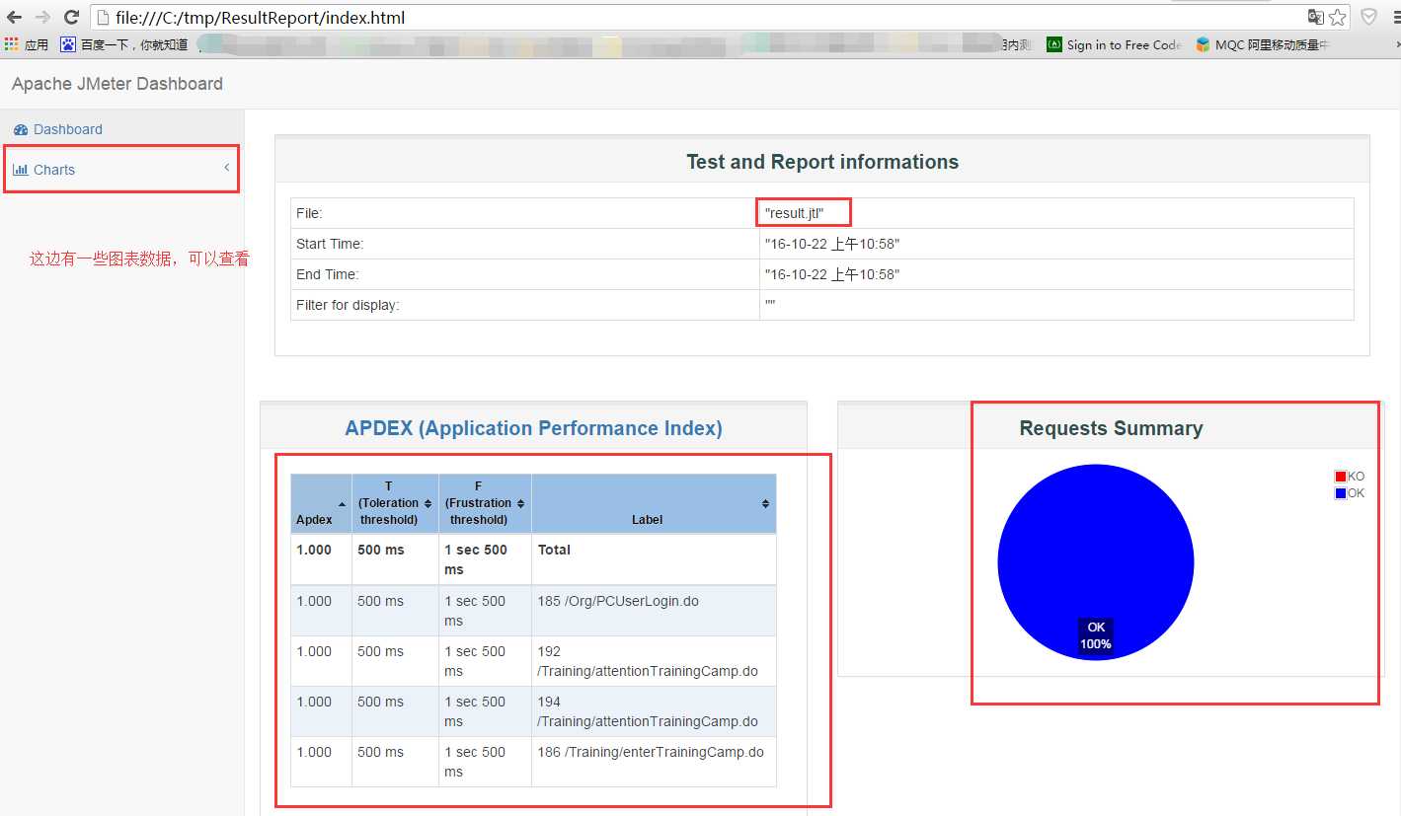Viewport: 1401px width, 816px height.
Task: Click the File: label cell
Action: pyautogui.click(x=525, y=213)
